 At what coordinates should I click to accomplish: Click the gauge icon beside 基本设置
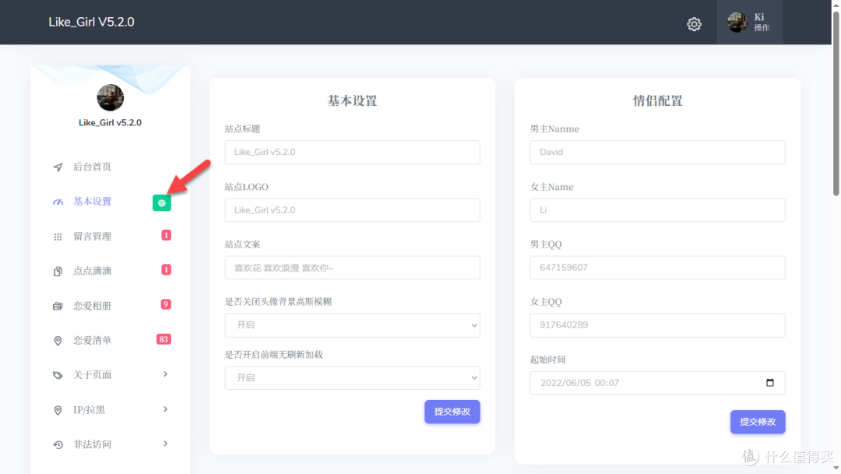coord(58,202)
